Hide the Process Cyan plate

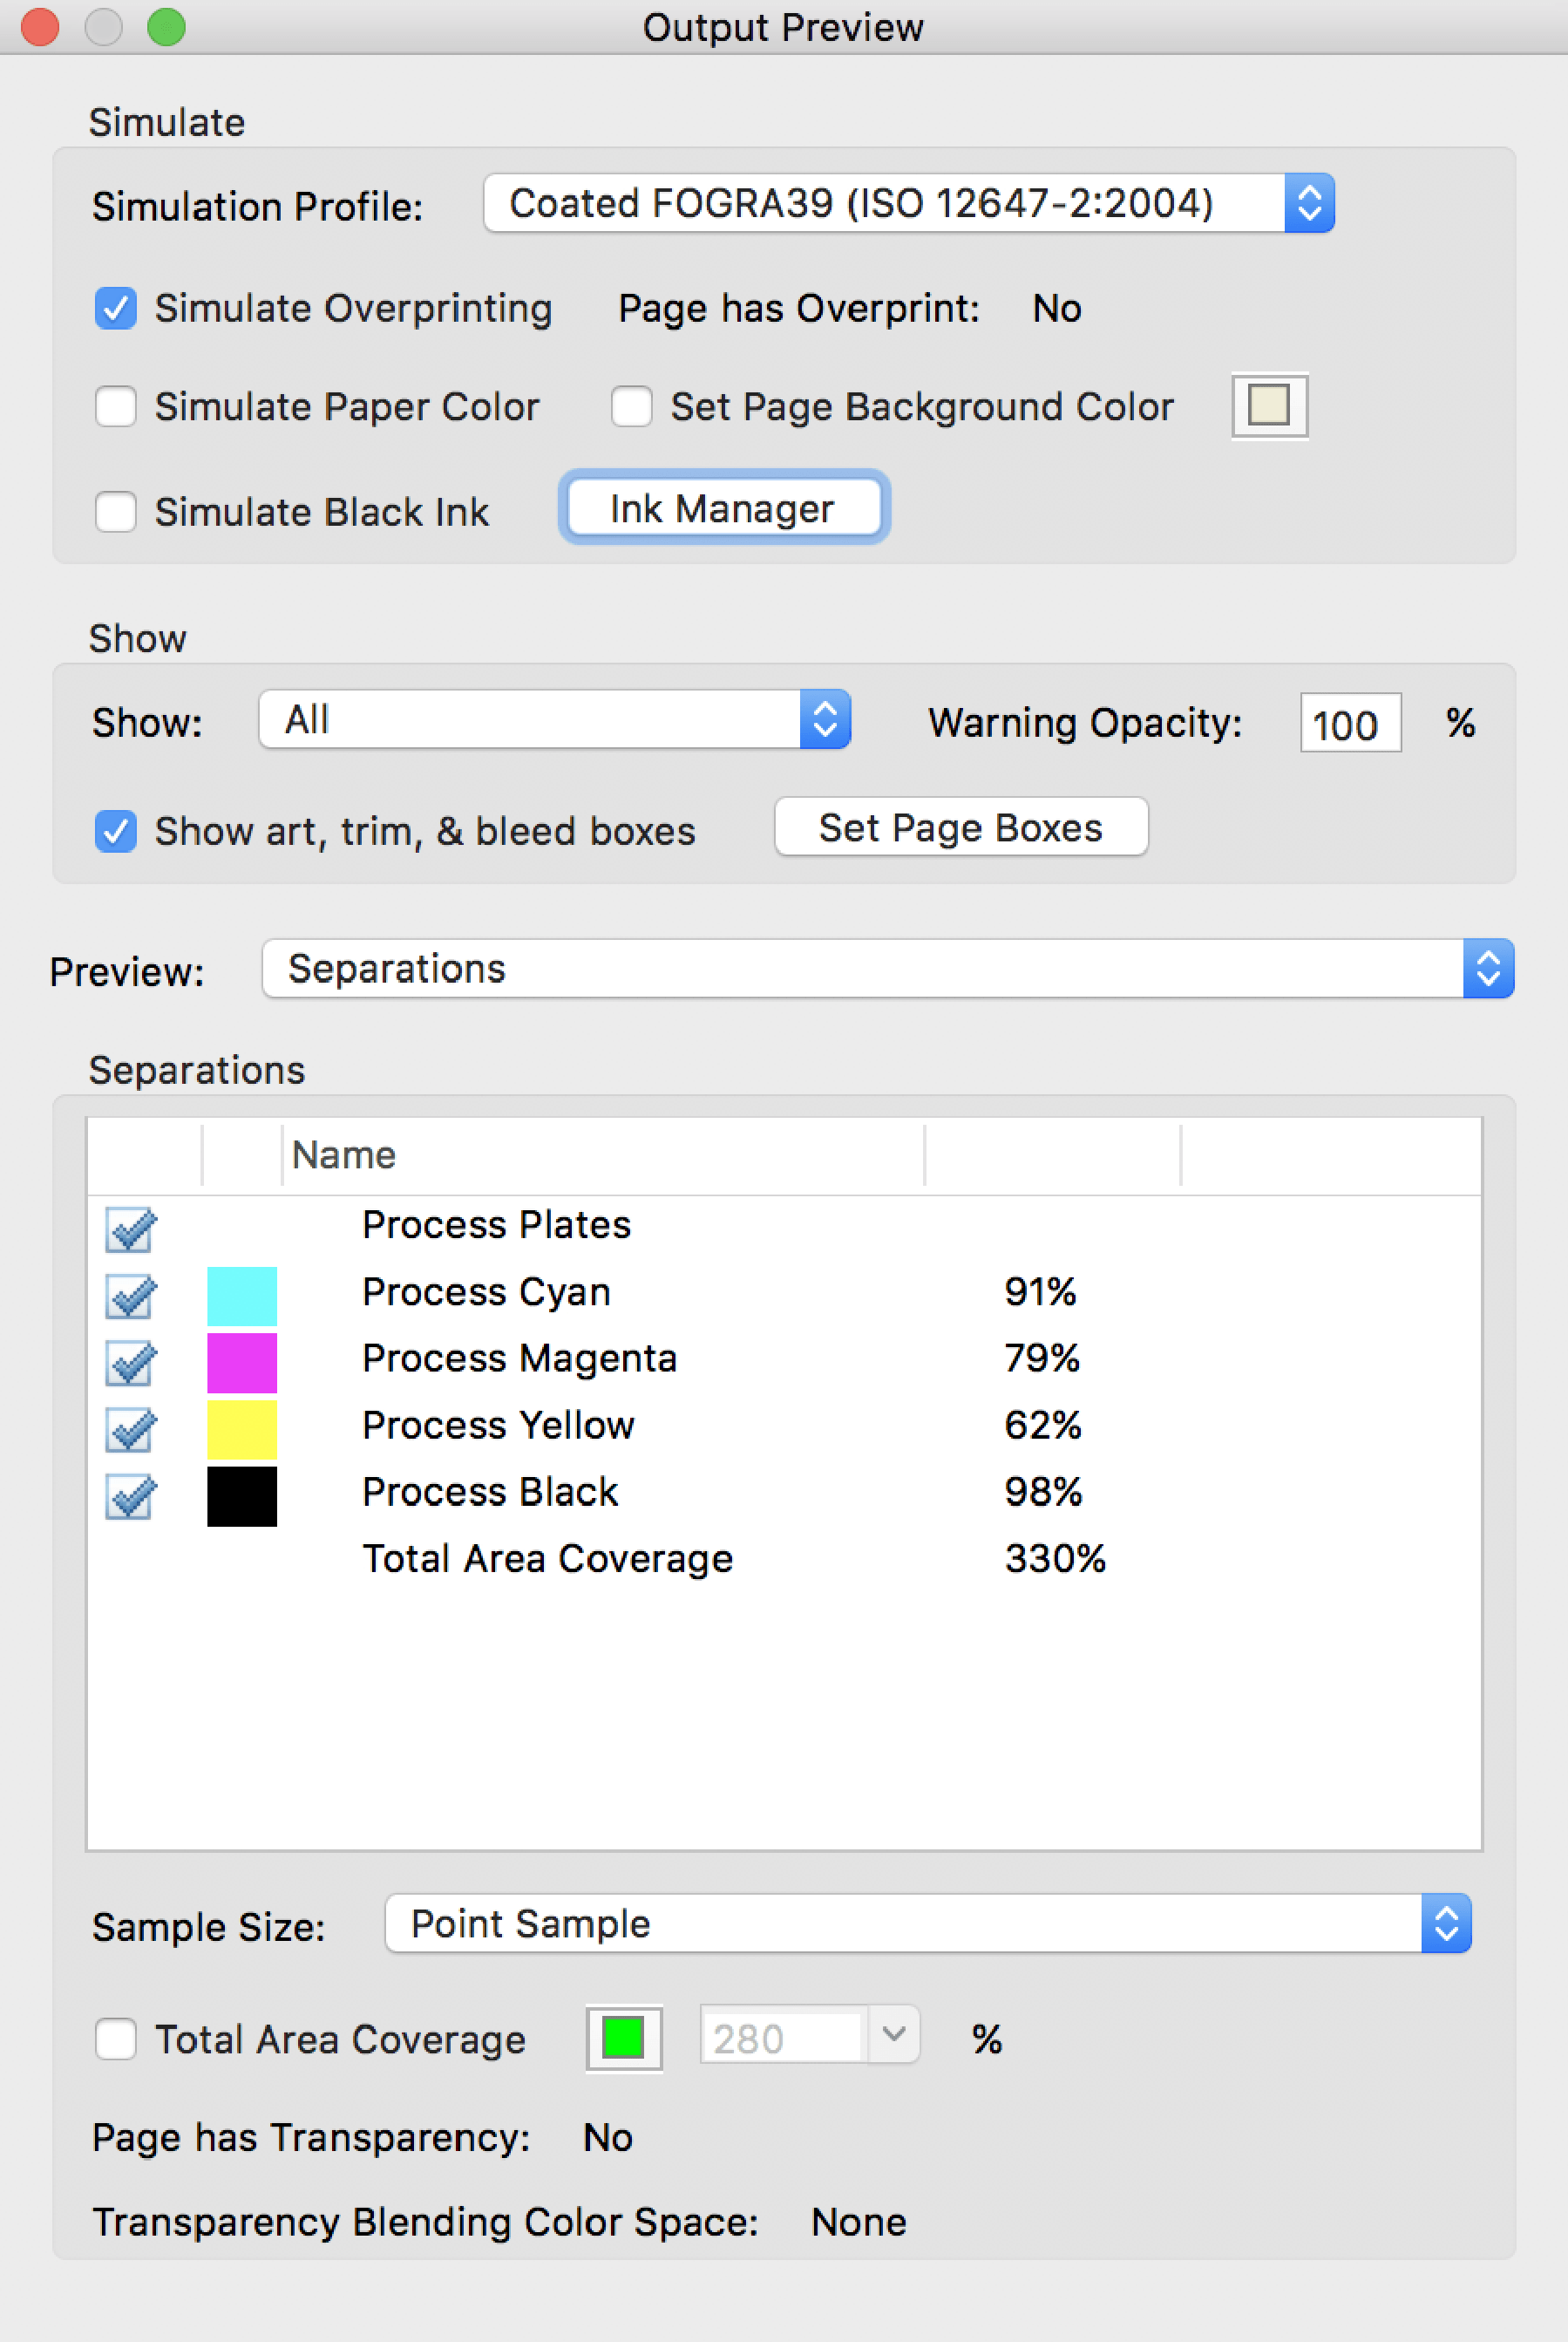tap(130, 1297)
